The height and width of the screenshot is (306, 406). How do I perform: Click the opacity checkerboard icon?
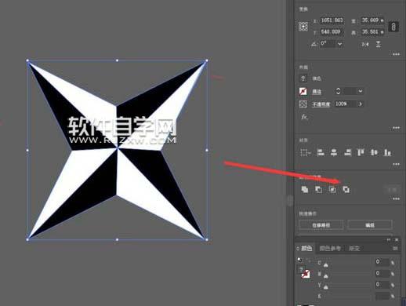click(303, 104)
